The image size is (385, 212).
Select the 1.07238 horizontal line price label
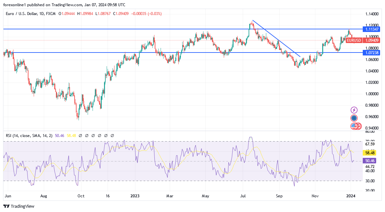pyautogui.click(x=372, y=53)
